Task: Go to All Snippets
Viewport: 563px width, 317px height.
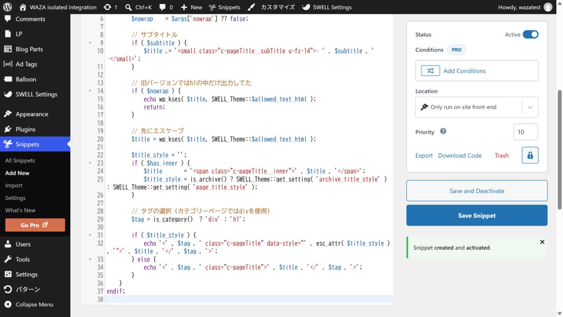Action: [20, 160]
